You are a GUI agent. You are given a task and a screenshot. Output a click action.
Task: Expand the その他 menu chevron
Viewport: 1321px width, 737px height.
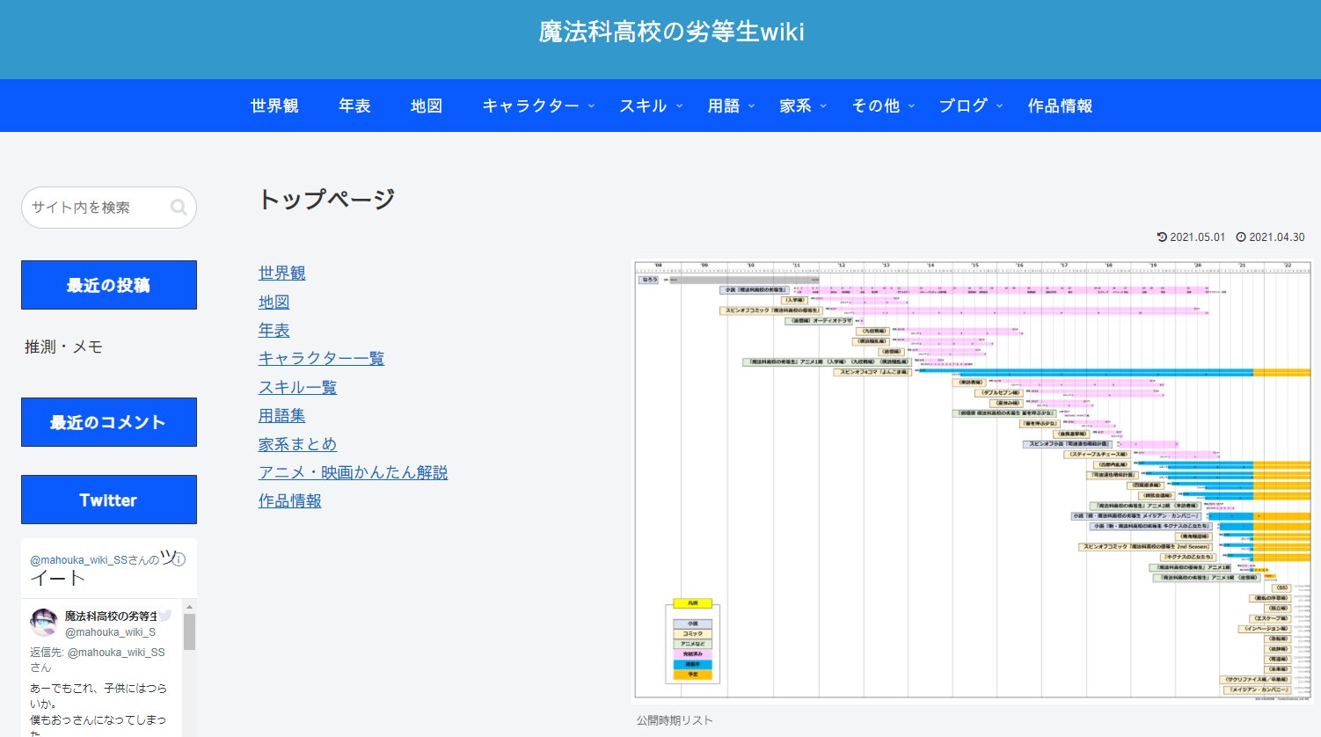(x=911, y=106)
